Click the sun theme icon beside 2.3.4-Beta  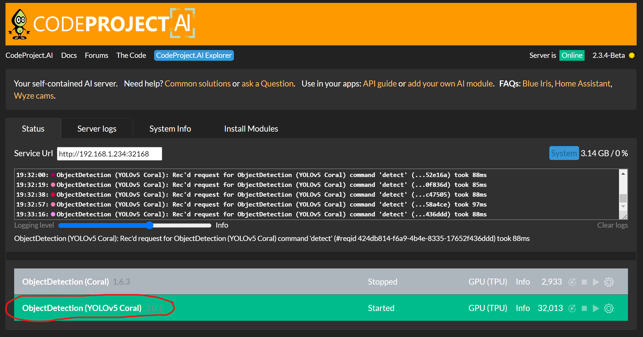coord(632,55)
